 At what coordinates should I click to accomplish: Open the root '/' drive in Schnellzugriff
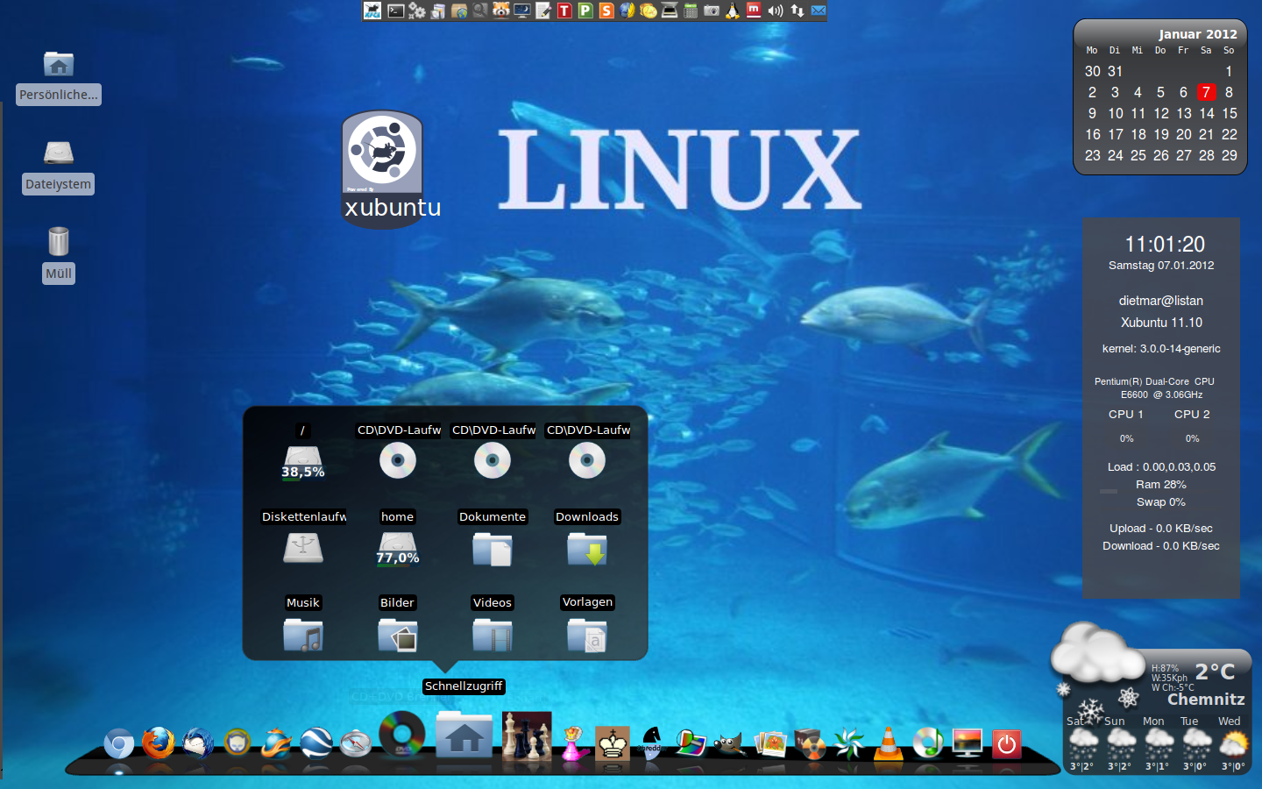point(302,461)
